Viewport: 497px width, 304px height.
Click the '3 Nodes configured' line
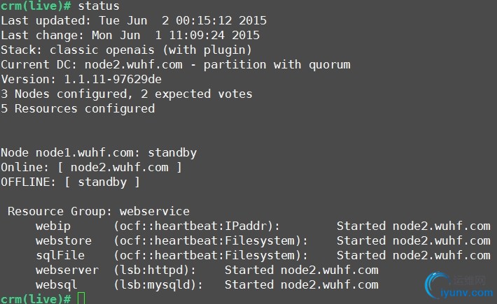click(x=127, y=94)
